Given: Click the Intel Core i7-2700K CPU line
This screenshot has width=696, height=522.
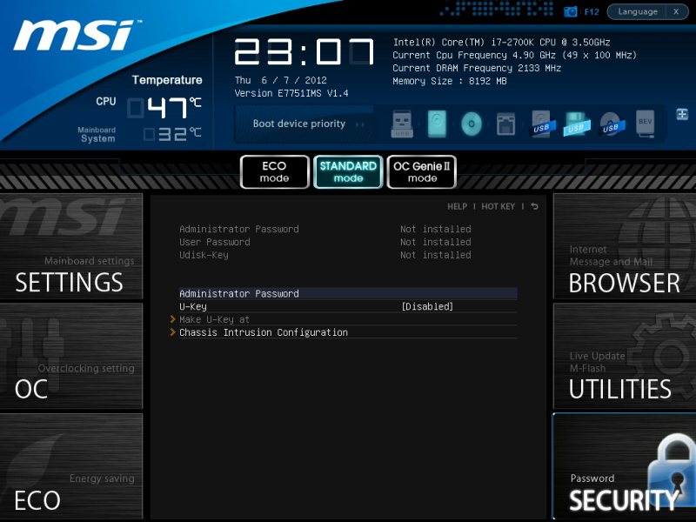Looking at the screenshot, I should (x=501, y=42).
